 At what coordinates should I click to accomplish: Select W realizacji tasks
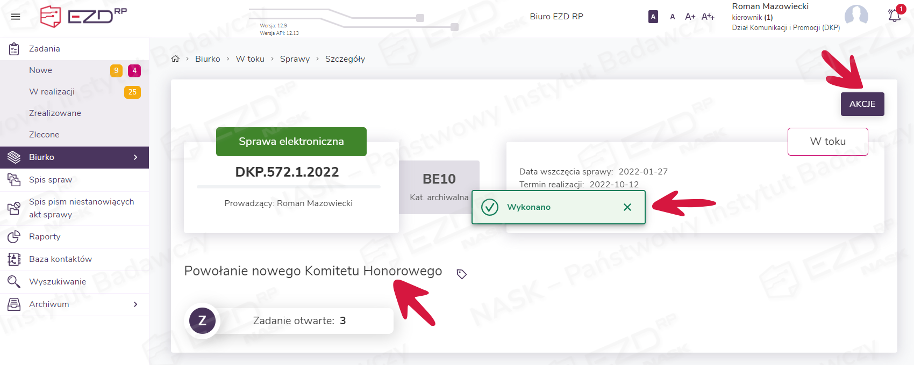coord(52,92)
